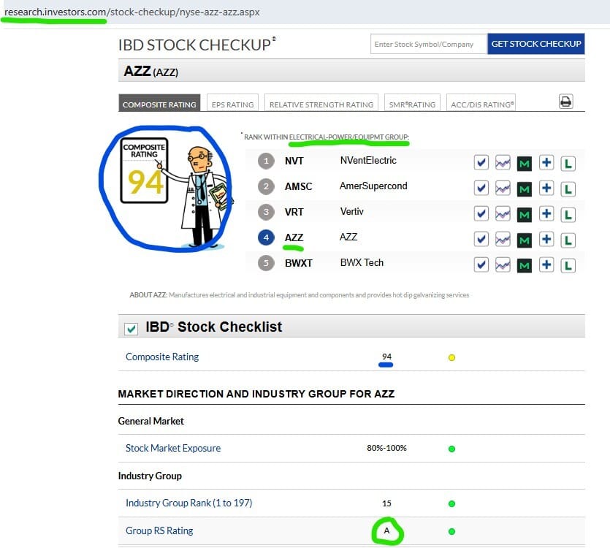The image size is (610, 548).
Task: Open the Composite Rating checklist link
Action: [x=162, y=357]
